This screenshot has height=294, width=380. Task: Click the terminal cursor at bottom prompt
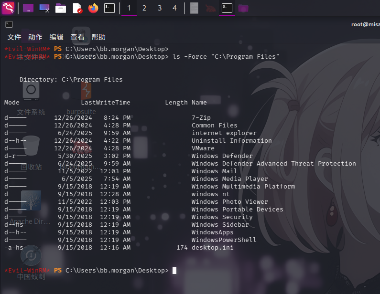click(174, 270)
